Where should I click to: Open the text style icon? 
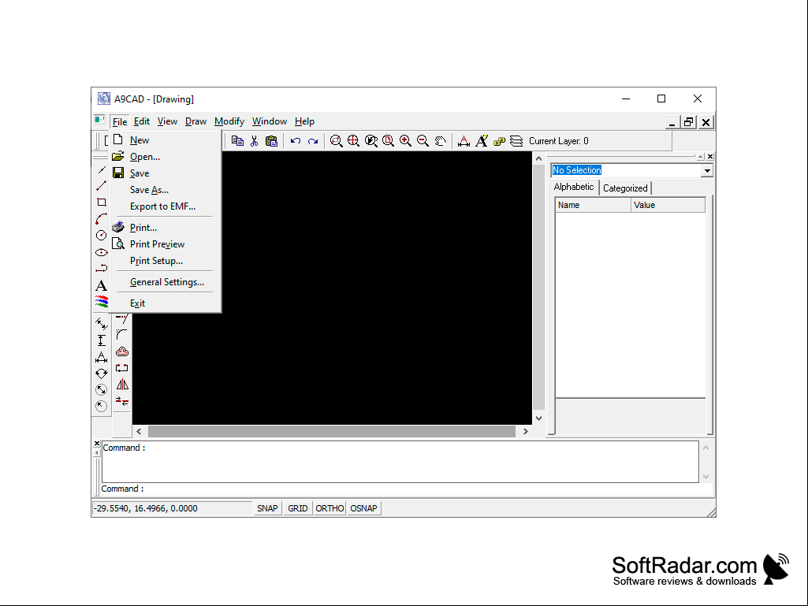[482, 141]
